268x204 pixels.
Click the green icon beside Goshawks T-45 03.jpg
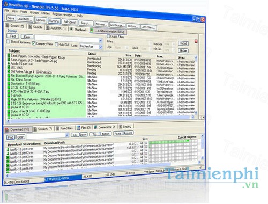point(9,83)
